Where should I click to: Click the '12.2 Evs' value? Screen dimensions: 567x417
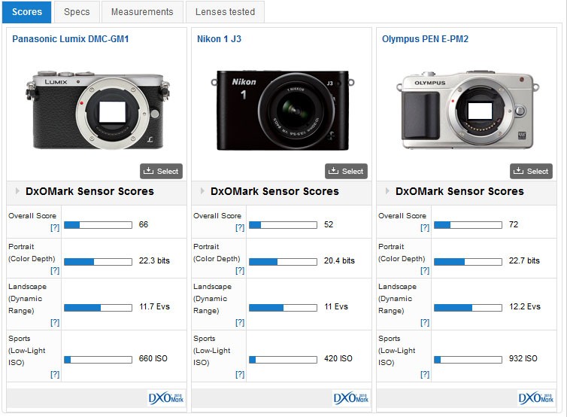click(525, 306)
